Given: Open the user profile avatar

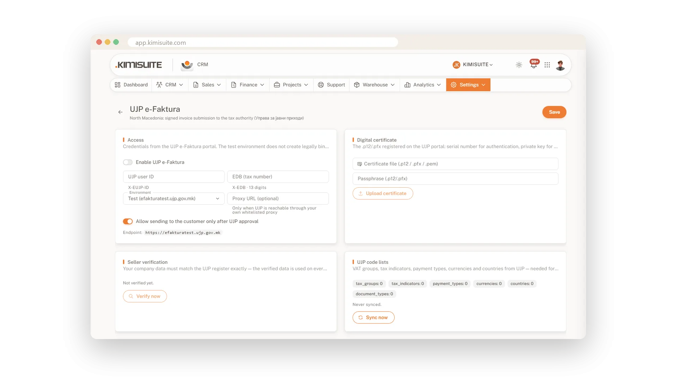Looking at the screenshot, I should [560, 65].
